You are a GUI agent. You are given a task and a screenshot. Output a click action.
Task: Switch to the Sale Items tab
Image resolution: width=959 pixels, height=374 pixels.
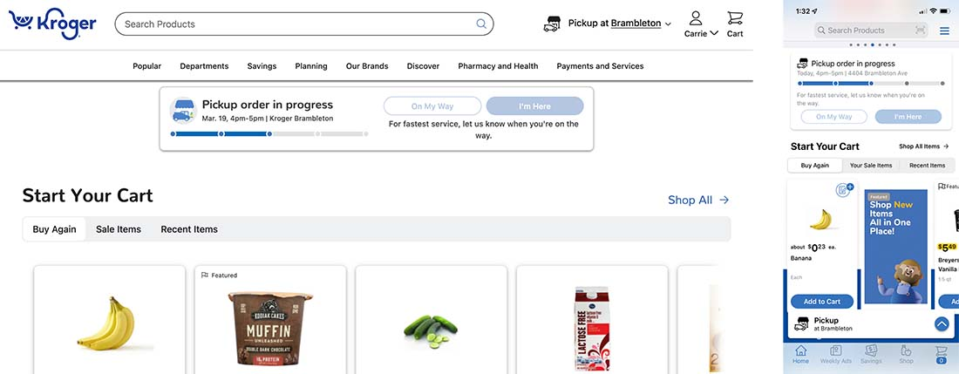pos(119,229)
